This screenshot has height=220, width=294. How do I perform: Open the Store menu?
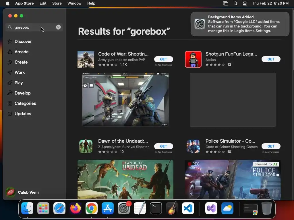click(57, 3)
